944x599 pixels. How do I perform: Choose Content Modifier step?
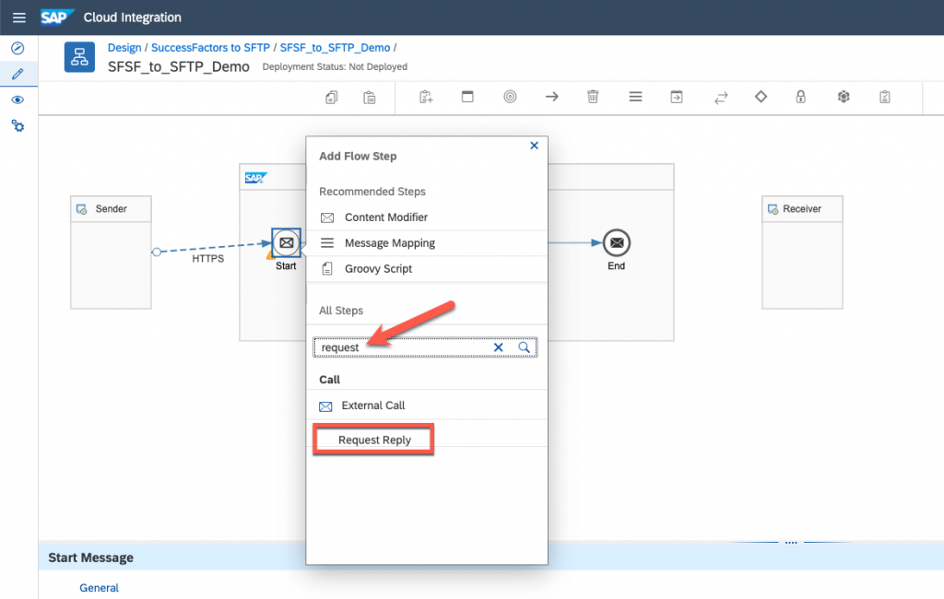coord(426,217)
